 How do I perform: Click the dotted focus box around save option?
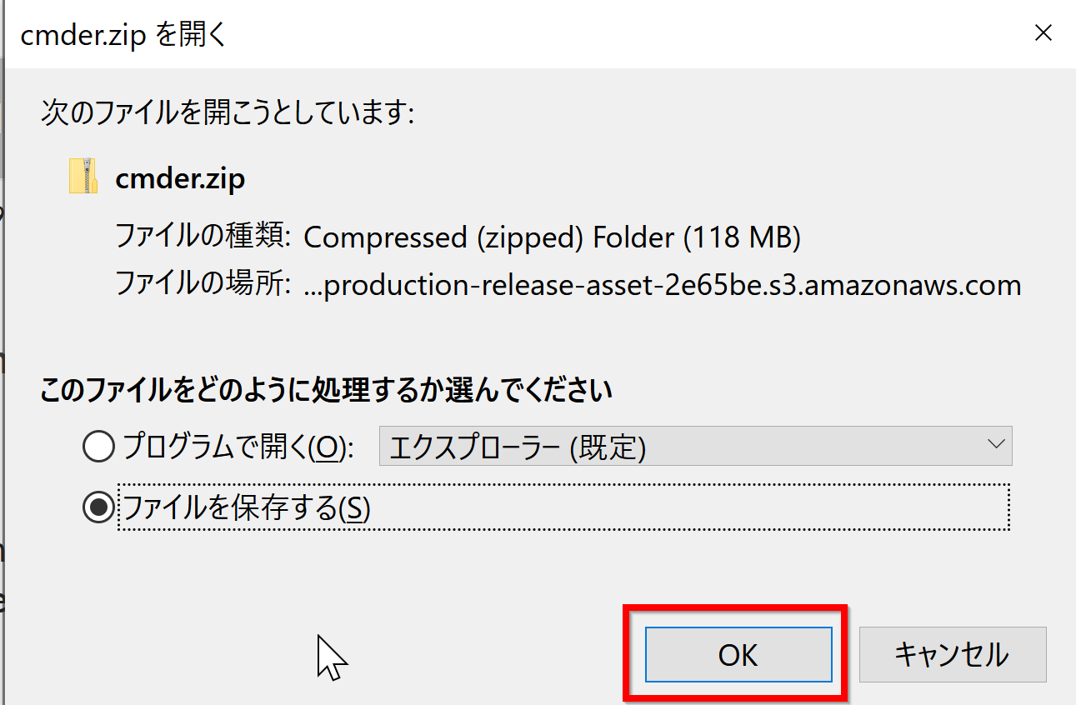[564, 507]
